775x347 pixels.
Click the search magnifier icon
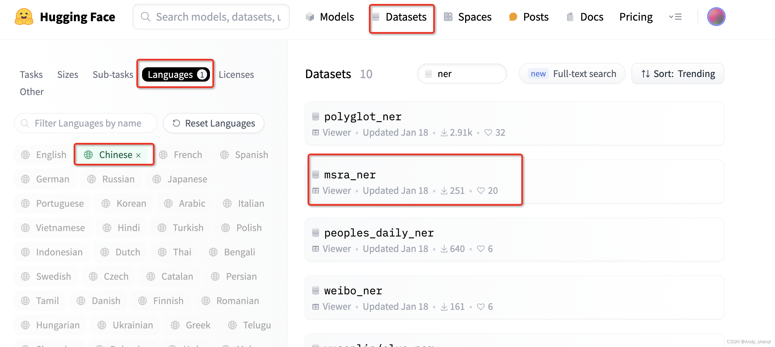click(x=146, y=16)
